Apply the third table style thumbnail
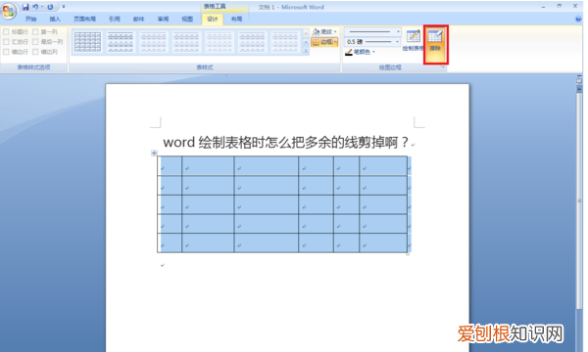588x352 pixels. coord(154,41)
